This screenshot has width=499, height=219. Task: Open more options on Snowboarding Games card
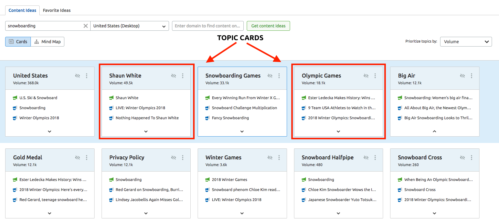[x=279, y=76]
